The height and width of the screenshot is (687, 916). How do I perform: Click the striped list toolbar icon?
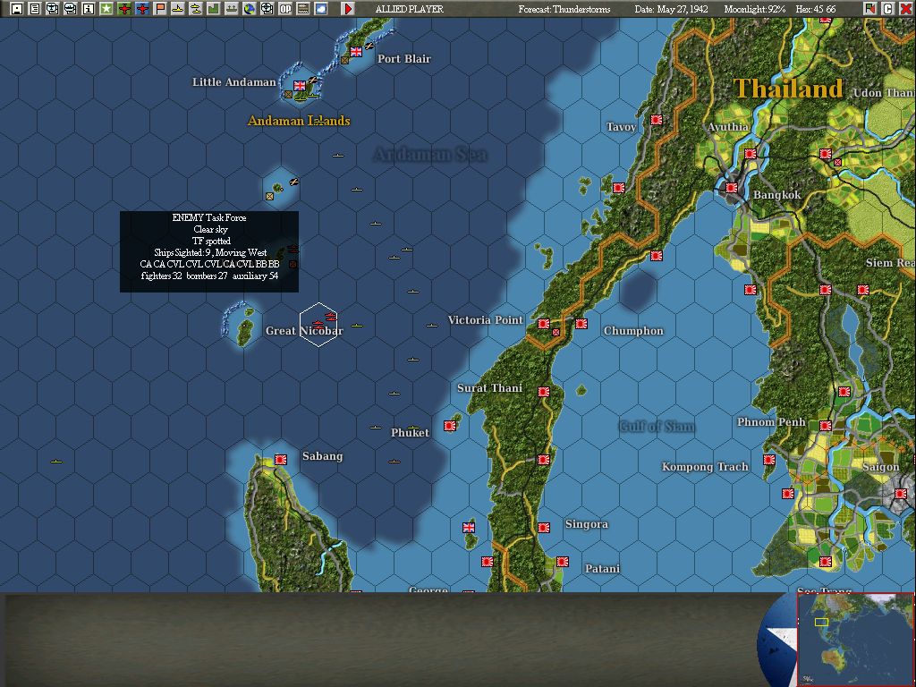point(303,9)
